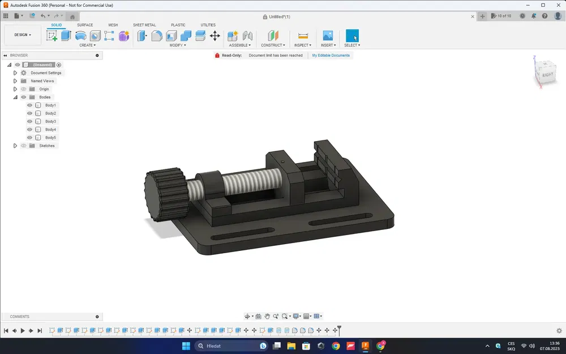Click the Measure tool under Inspect
The image size is (566, 354).
(303, 35)
